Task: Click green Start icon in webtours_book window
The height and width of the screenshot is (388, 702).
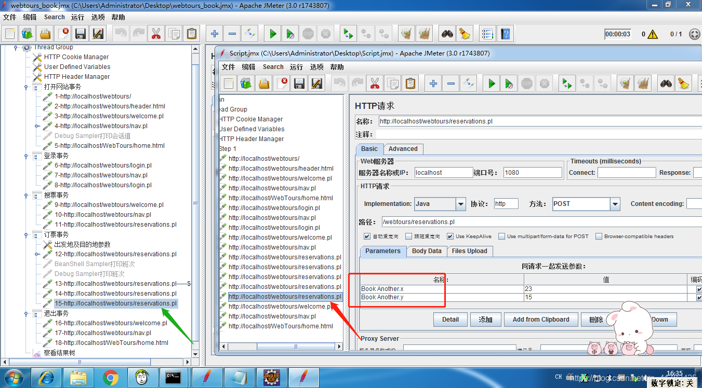Action: [273, 34]
